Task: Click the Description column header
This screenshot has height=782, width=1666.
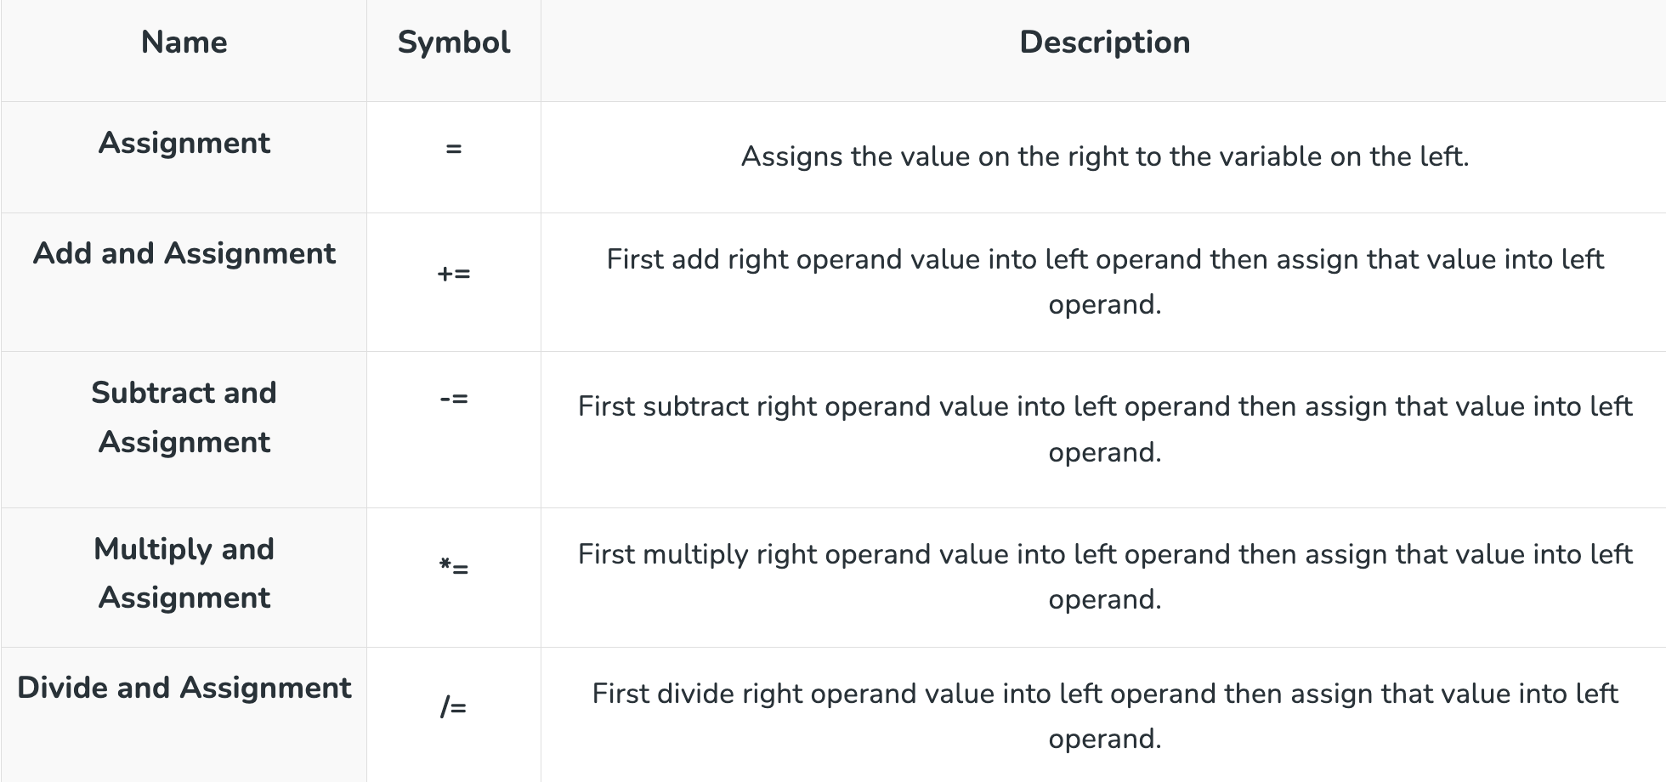Action: 1104,42
